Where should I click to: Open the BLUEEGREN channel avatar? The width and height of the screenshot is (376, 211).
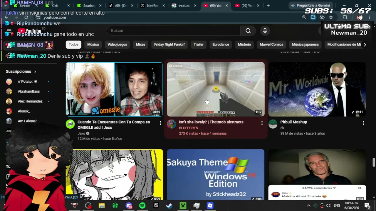coord(172,124)
